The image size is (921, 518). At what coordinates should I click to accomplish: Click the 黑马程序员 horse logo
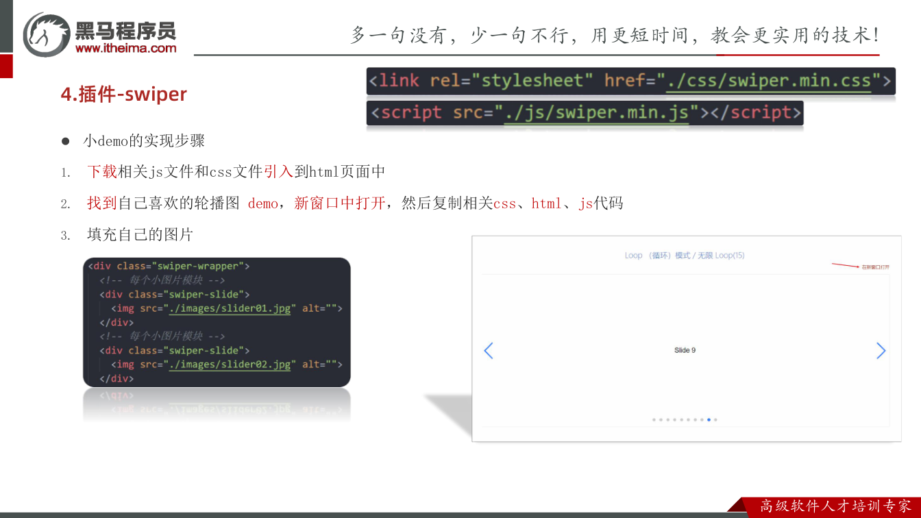47,34
